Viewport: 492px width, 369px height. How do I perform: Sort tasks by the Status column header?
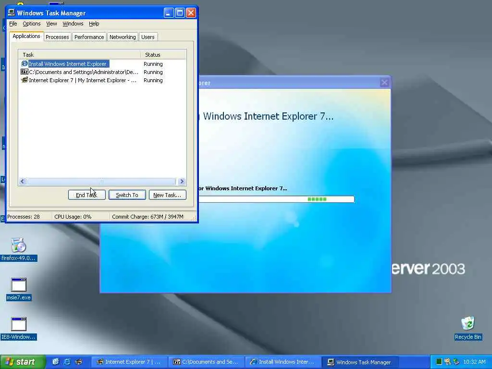[x=163, y=55]
